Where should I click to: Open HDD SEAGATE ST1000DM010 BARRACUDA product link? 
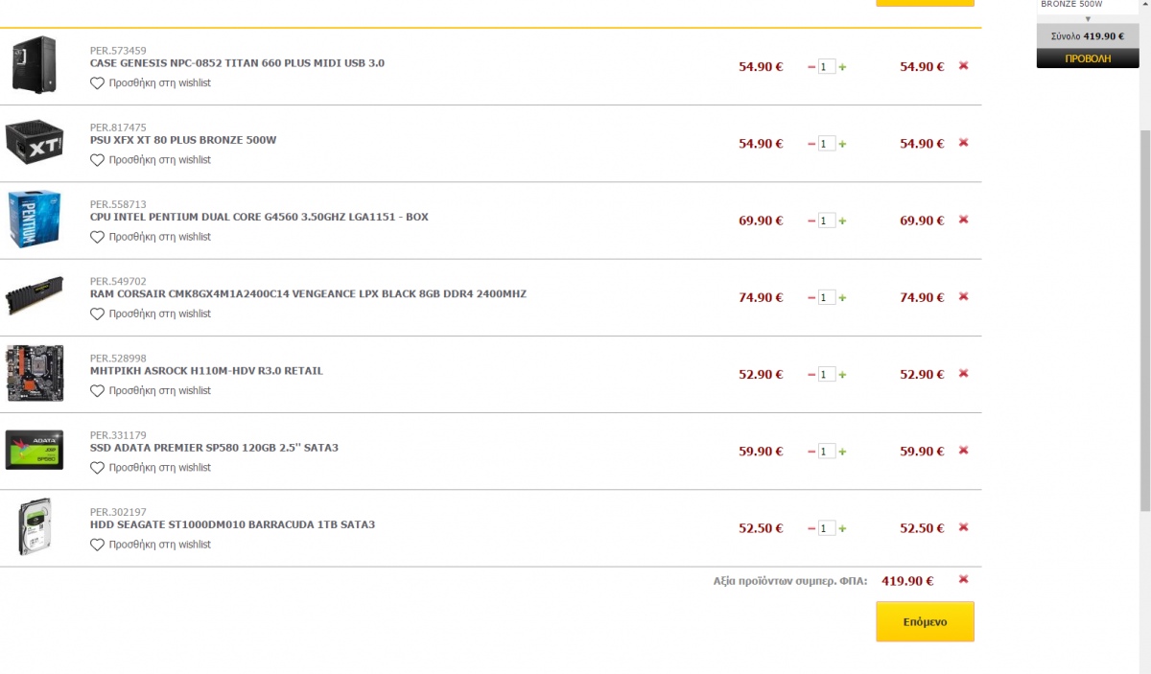pos(232,524)
